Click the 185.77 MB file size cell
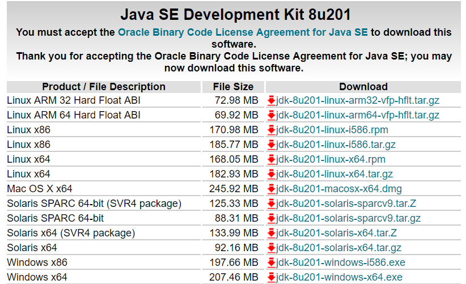The height and width of the screenshot is (284, 466). click(x=234, y=145)
